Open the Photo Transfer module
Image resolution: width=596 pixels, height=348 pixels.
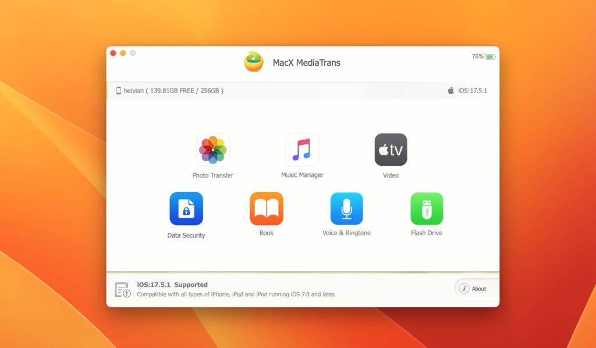point(213,149)
